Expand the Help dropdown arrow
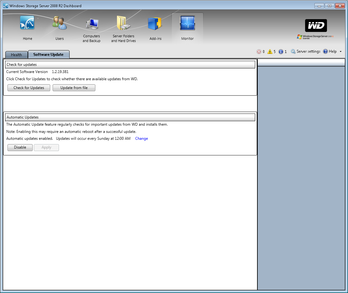This screenshot has height=293, width=348. pyautogui.click(x=340, y=52)
